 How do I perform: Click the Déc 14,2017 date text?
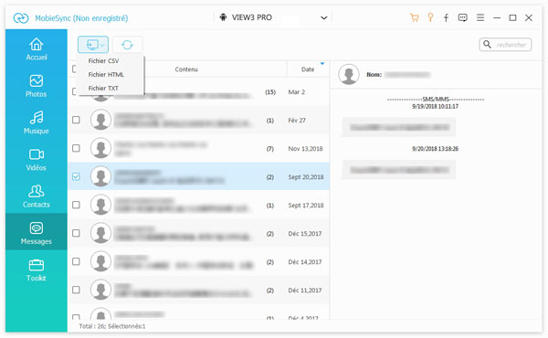point(305,262)
